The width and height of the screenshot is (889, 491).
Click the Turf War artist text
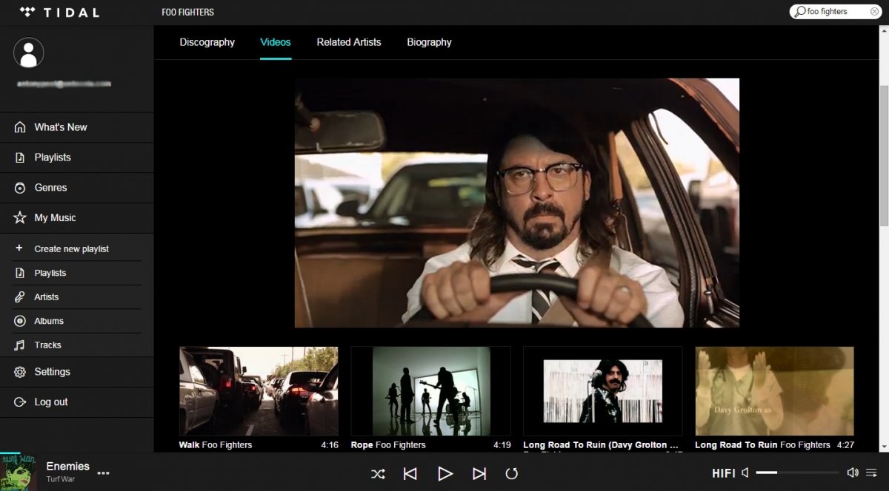[61, 479]
